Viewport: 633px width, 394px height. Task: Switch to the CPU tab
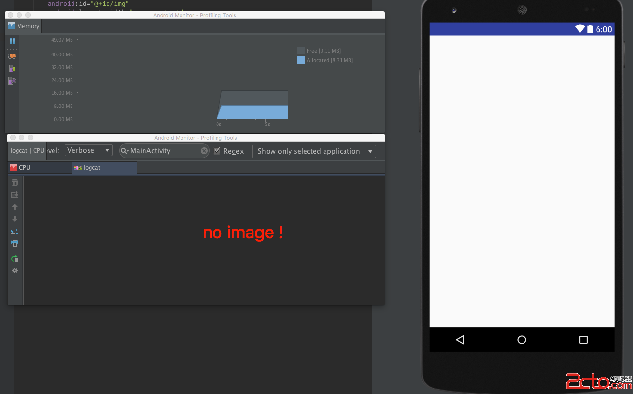pyautogui.click(x=40, y=168)
